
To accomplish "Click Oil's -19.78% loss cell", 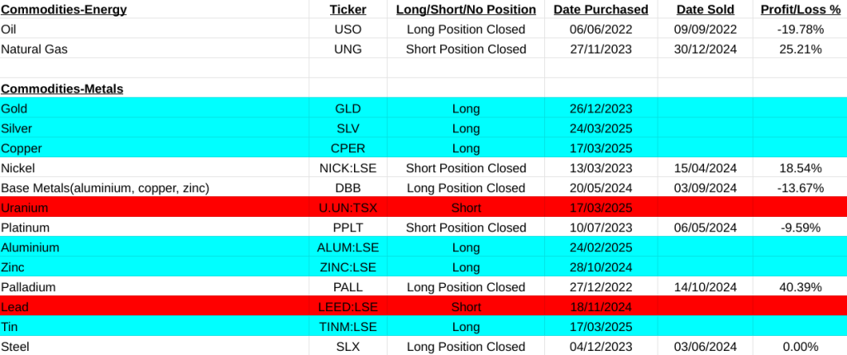I will [x=799, y=29].
